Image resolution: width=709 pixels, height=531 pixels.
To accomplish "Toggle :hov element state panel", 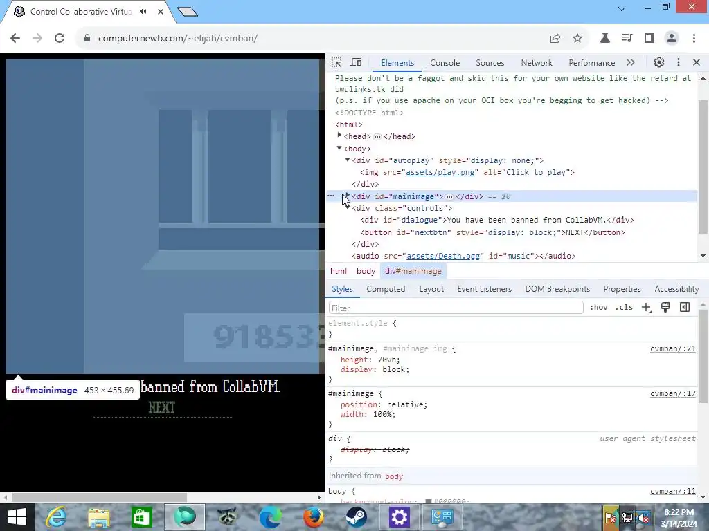I will pos(599,308).
